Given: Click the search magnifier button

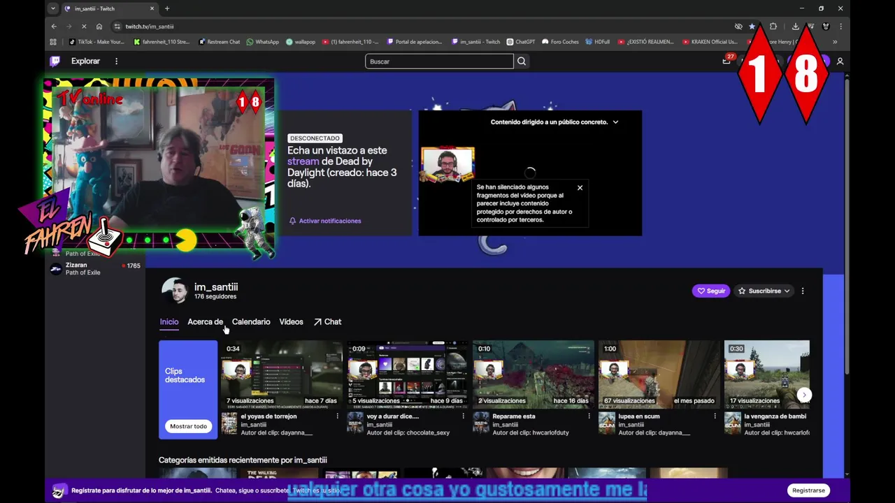Looking at the screenshot, I should [522, 61].
